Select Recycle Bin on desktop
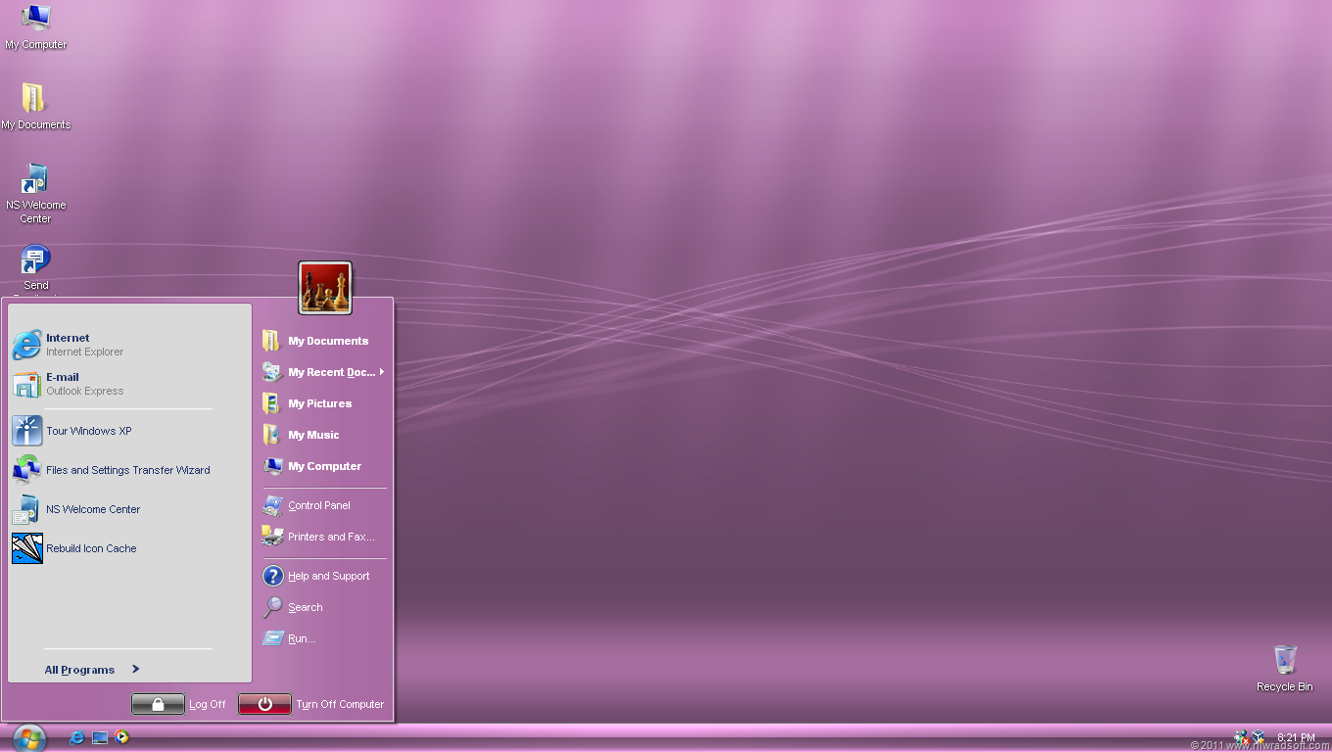 point(1285,669)
